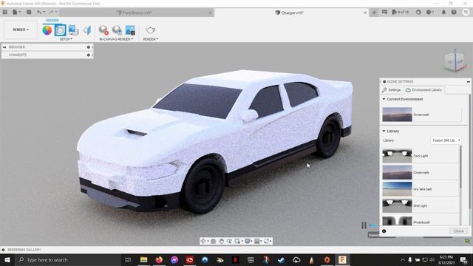Image resolution: width=473 pixels, height=266 pixels.
Task: Save the design with the save icon
Action: (29, 13)
